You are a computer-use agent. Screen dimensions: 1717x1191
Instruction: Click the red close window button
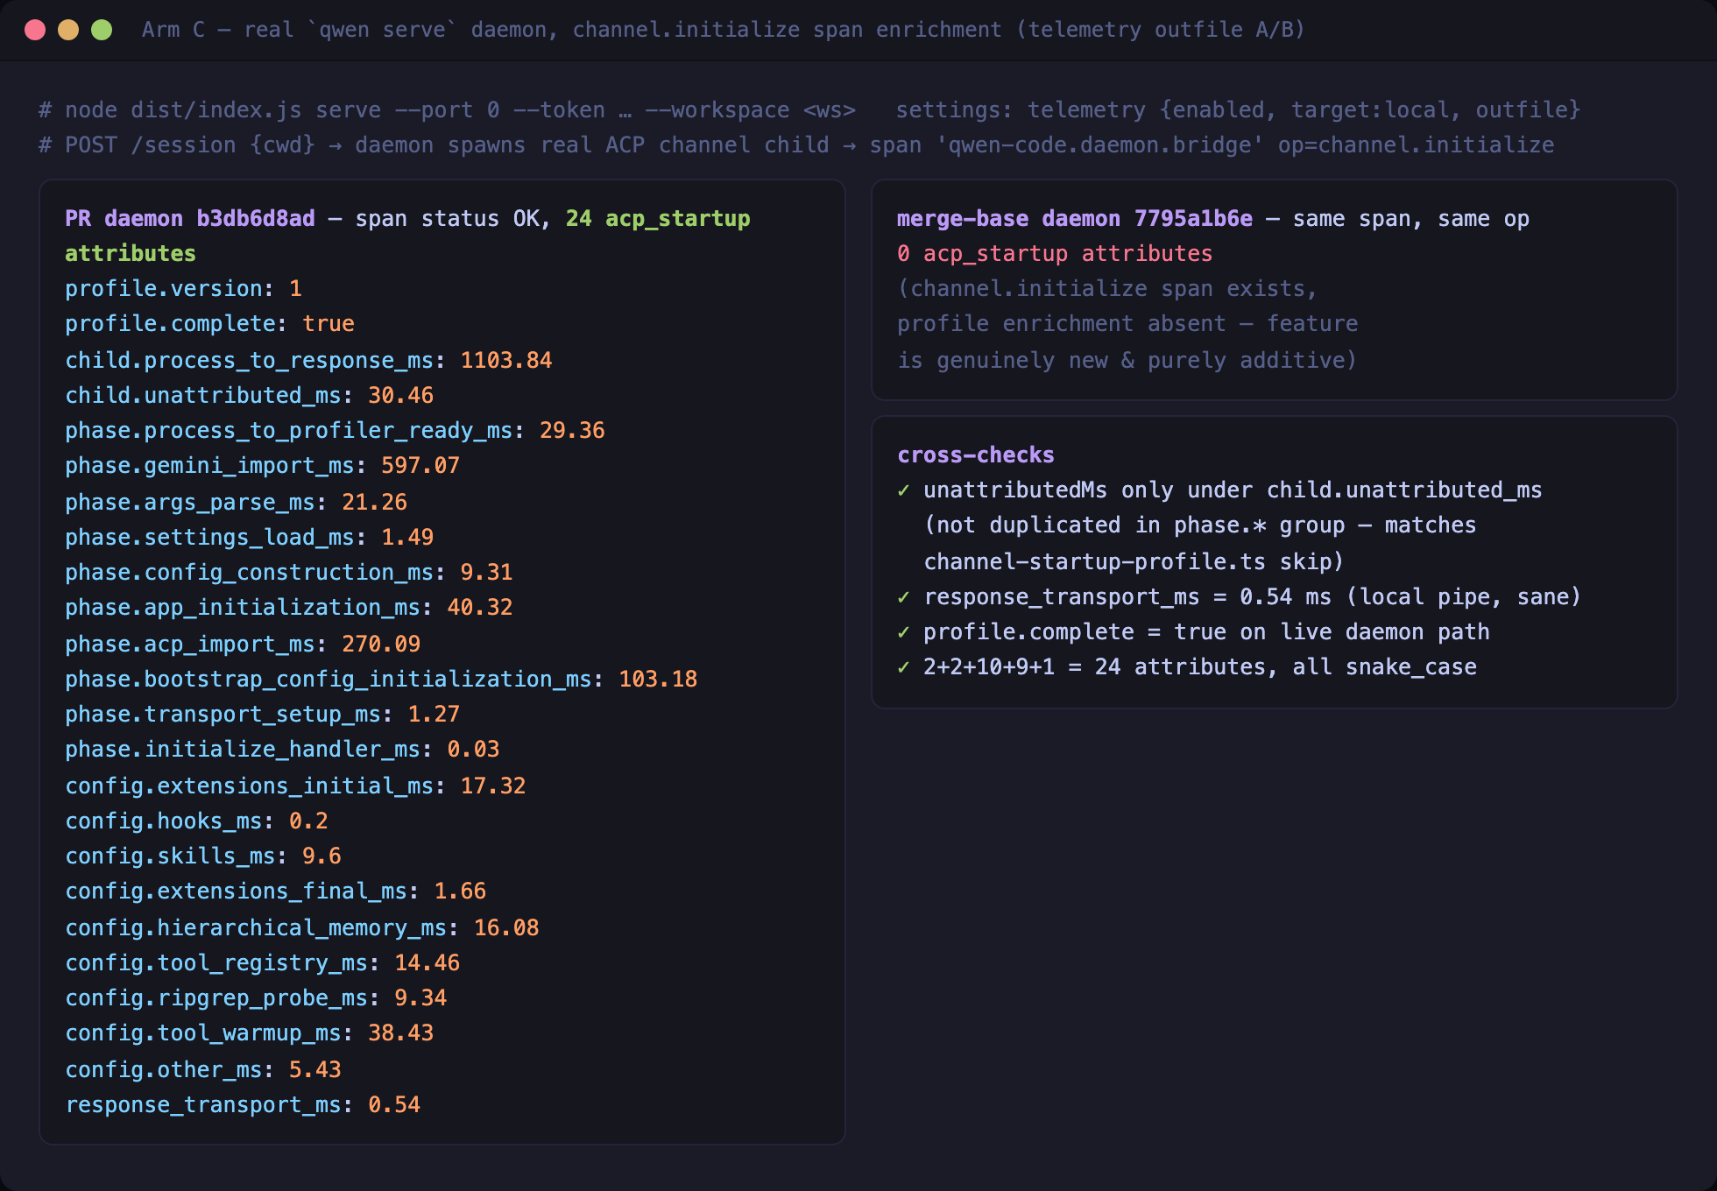tap(35, 30)
